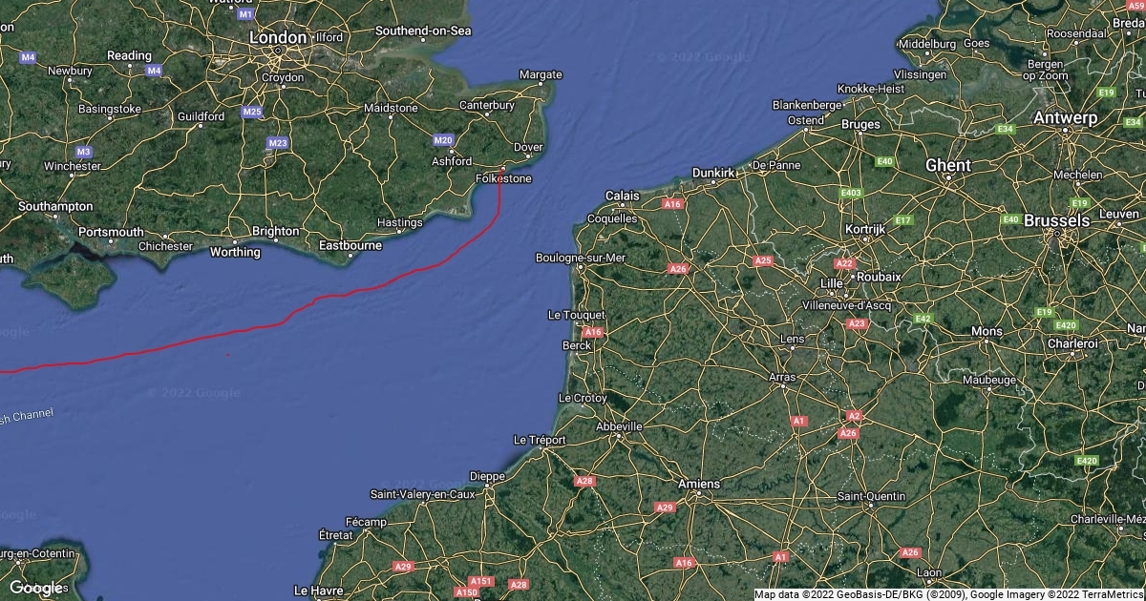Click the Amiens city label
This screenshot has height=601, width=1146.
pyautogui.click(x=698, y=485)
